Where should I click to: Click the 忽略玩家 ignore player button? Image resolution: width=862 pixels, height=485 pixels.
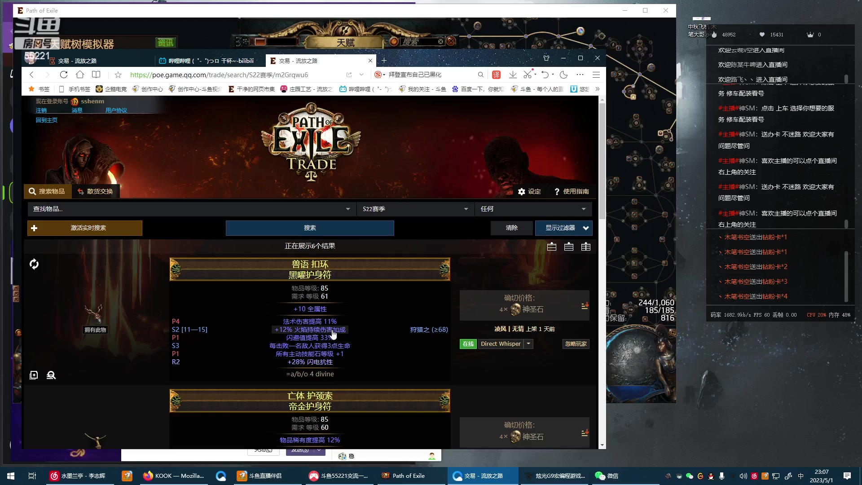(576, 344)
